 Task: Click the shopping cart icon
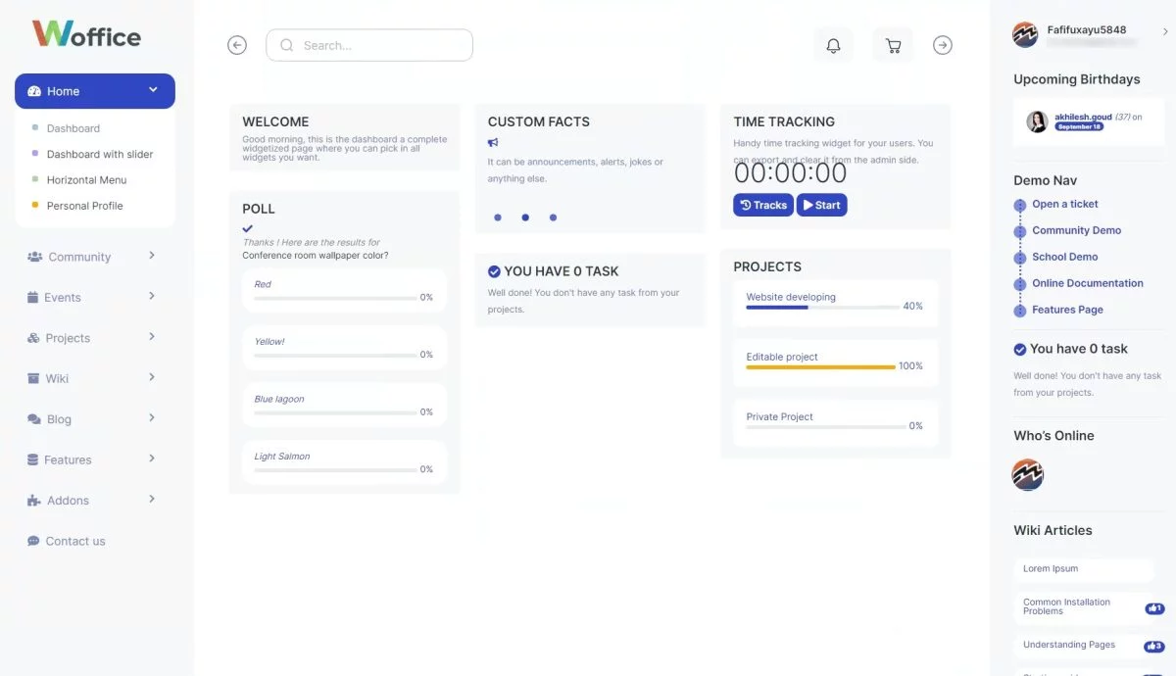pos(893,45)
